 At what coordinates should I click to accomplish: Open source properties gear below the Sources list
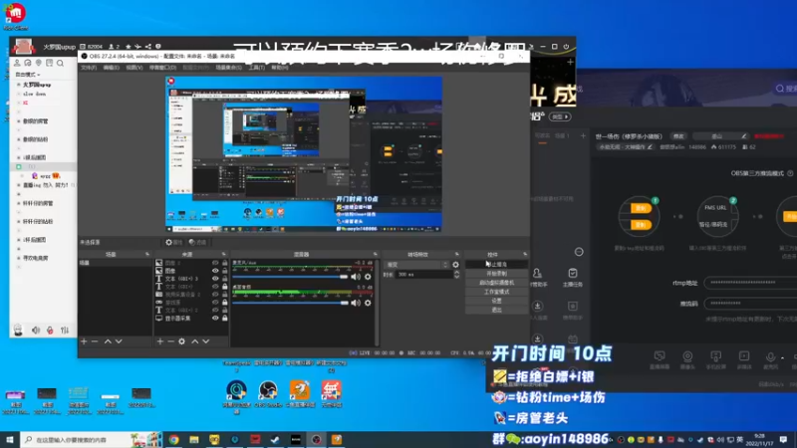182,341
